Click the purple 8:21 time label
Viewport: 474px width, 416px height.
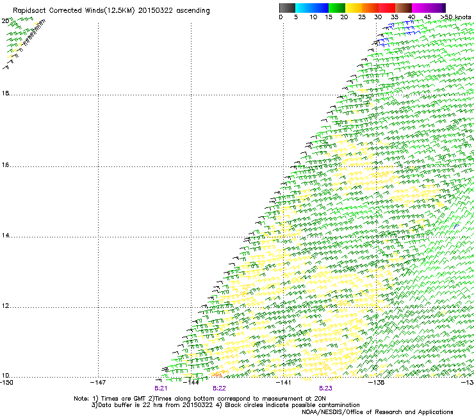(x=161, y=388)
